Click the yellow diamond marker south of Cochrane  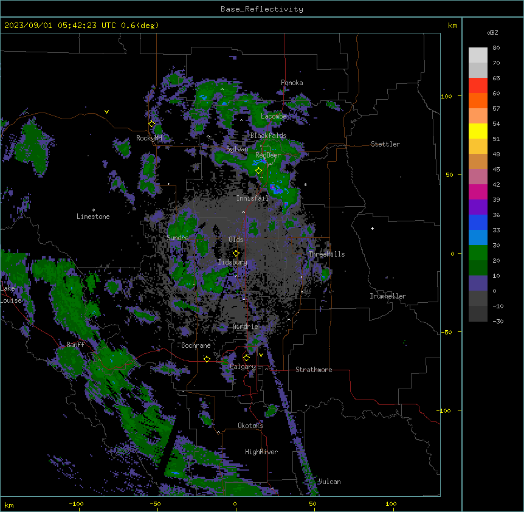click(207, 359)
